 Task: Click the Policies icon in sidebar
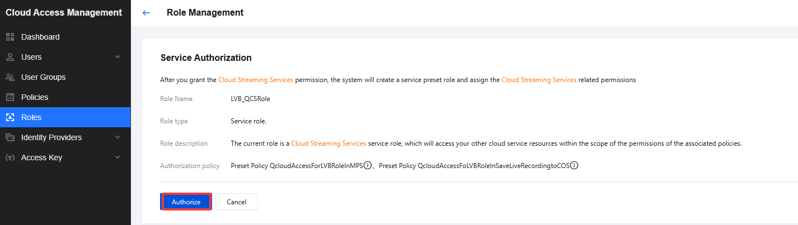point(10,97)
